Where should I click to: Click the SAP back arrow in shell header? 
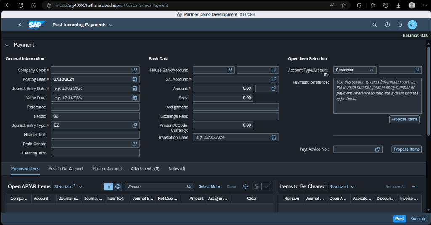[x=20, y=25]
